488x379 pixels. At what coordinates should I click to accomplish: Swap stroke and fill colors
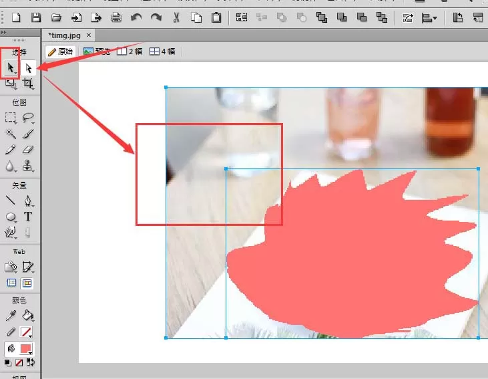[x=31, y=362]
